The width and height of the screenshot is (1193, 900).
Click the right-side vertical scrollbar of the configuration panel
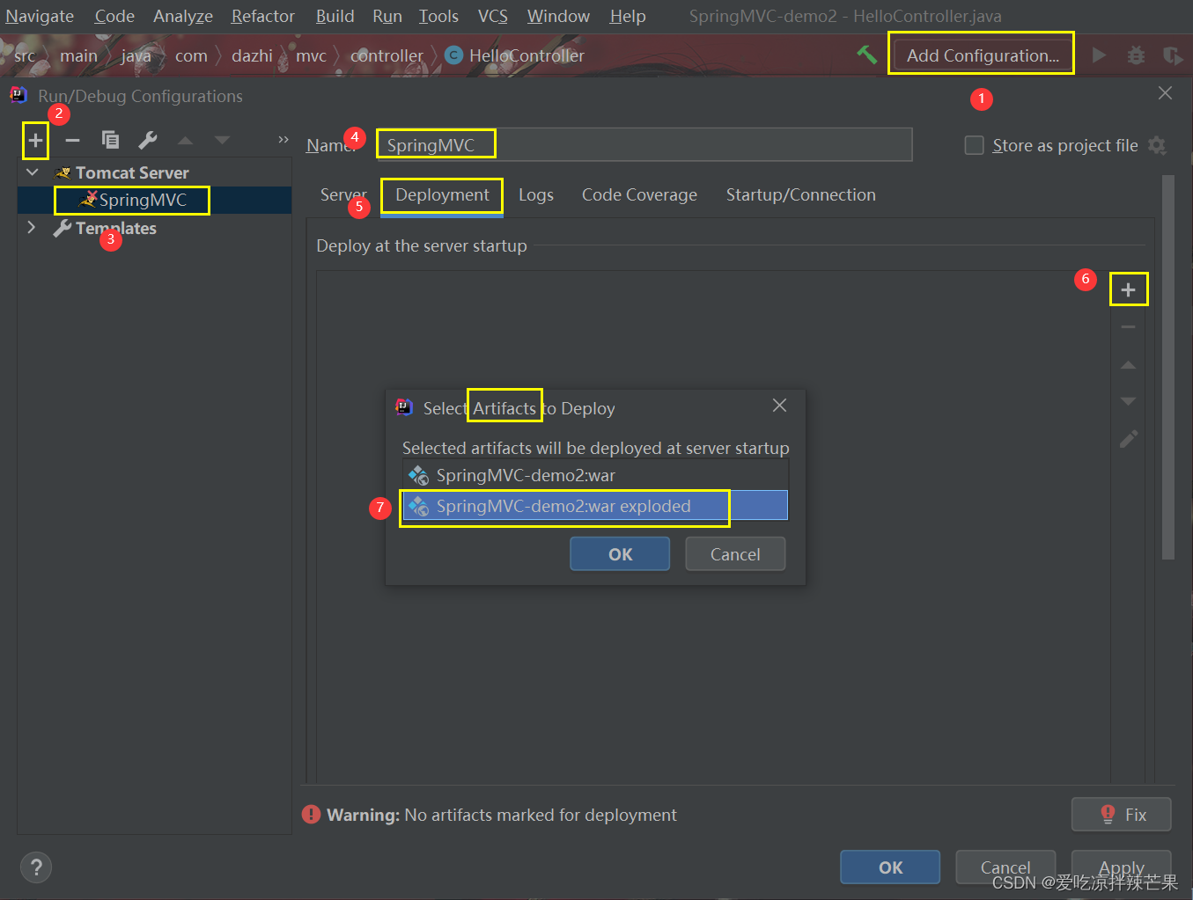(1168, 367)
